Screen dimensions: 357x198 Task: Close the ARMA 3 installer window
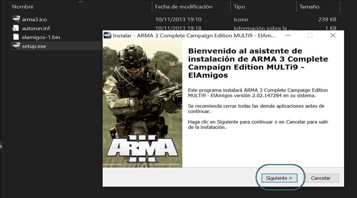pyautogui.click(x=333, y=35)
